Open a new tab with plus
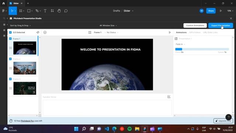The image size is (236, 133). coord(28,3)
